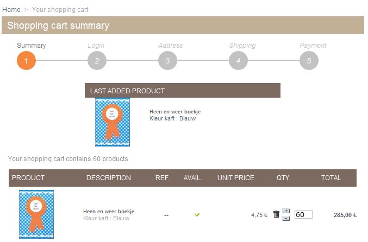Increase quantity with the plus button
Screen dimensions: 368x242
tap(286, 211)
